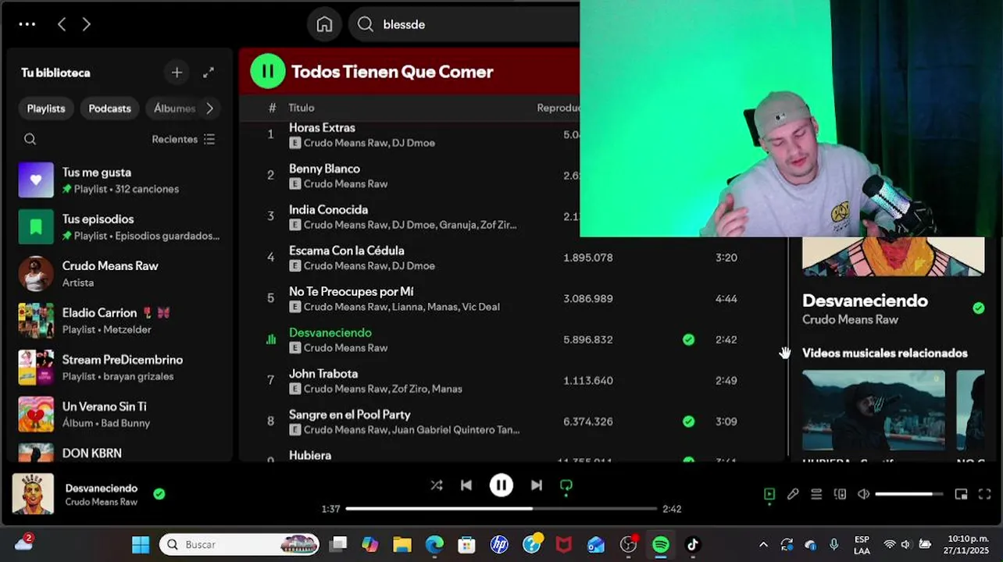Open the first related music video thumbnail
The image size is (1003, 562).
tap(873, 411)
